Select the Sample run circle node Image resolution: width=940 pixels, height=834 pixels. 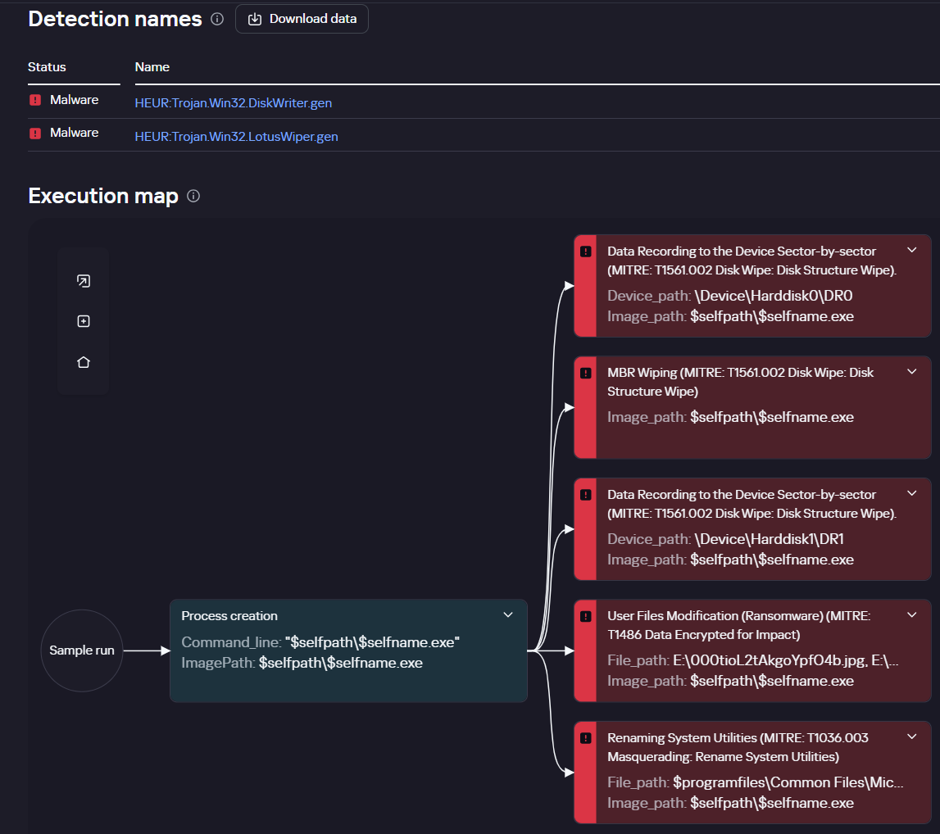coord(81,650)
